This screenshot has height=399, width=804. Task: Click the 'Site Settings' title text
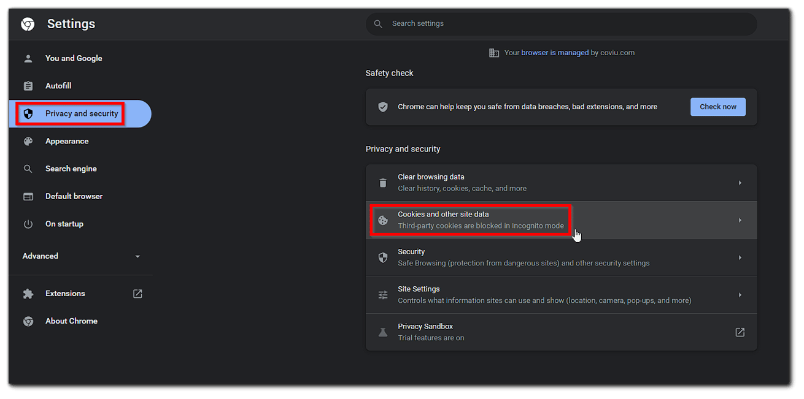coord(419,289)
